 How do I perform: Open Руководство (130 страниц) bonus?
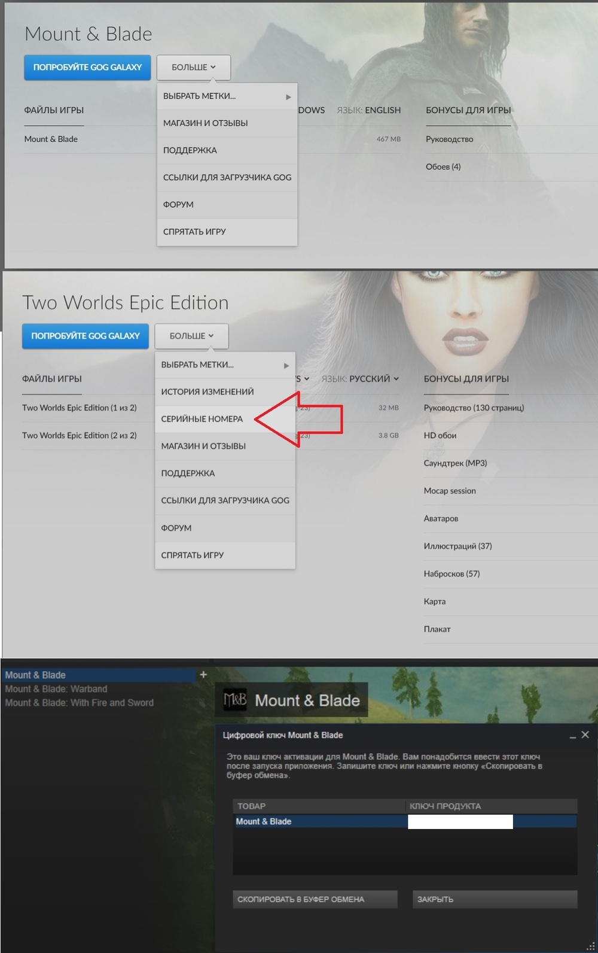tap(474, 408)
